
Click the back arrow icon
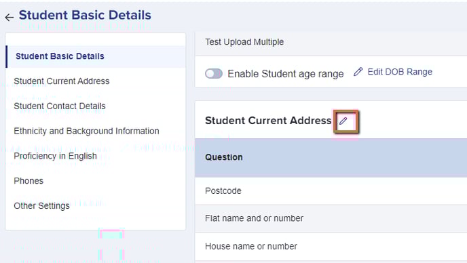coord(10,18)
